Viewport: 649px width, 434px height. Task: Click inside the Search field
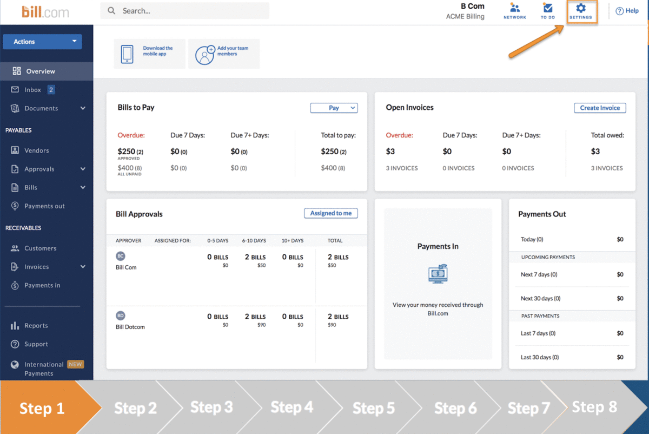coord(184,10)
